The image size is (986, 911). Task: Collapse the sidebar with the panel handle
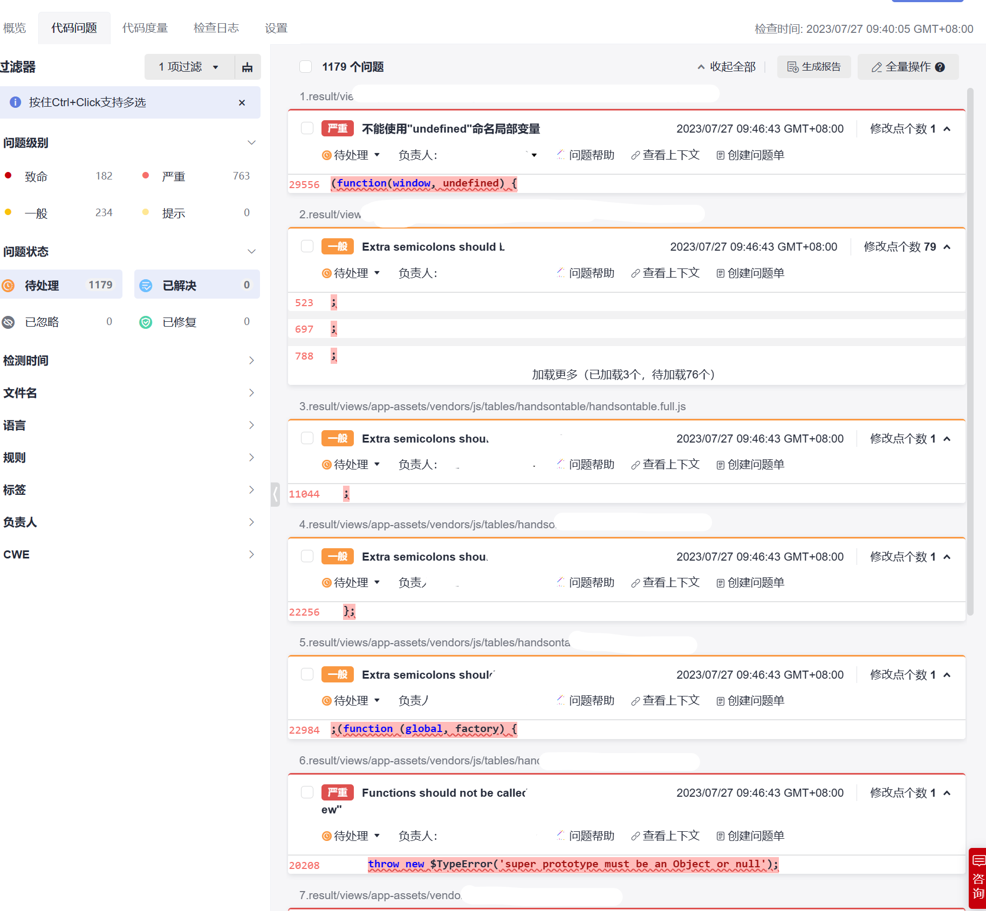pos(276,494)
